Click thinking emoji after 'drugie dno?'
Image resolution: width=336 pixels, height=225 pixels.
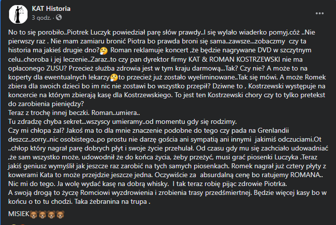104,50
